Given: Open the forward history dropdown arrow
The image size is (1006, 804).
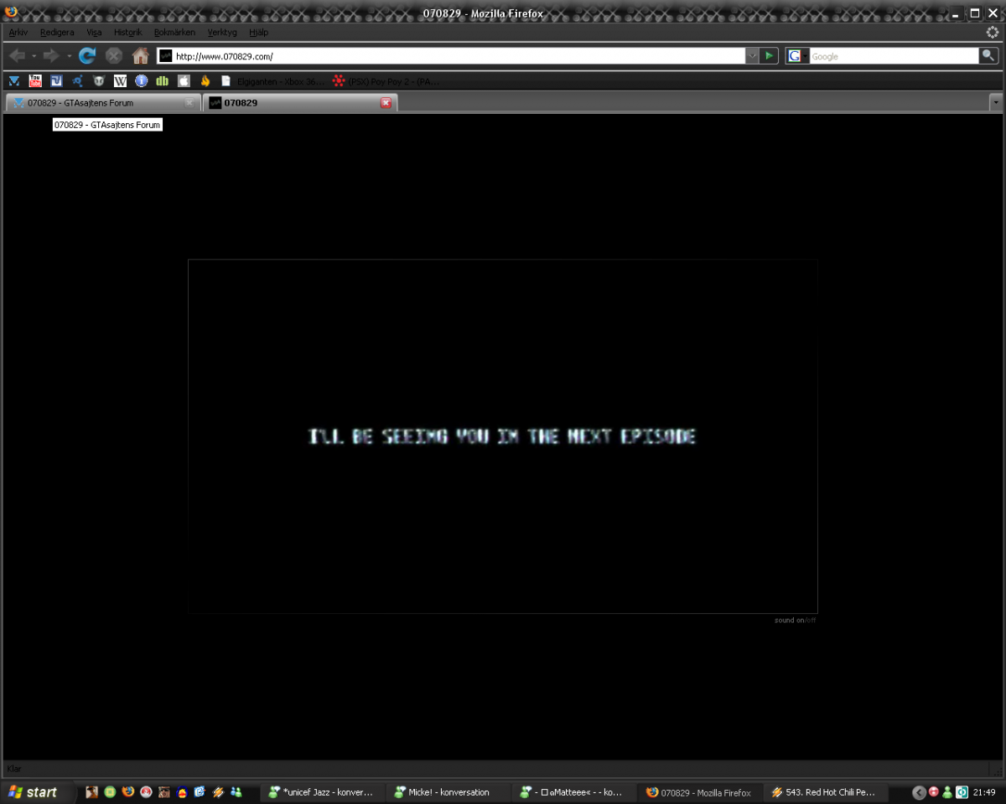Looking at the screenshot, I should 69,56.
